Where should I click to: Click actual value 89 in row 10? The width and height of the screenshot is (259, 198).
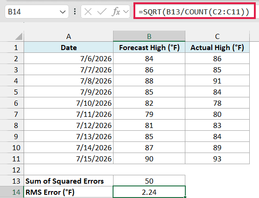217,147
